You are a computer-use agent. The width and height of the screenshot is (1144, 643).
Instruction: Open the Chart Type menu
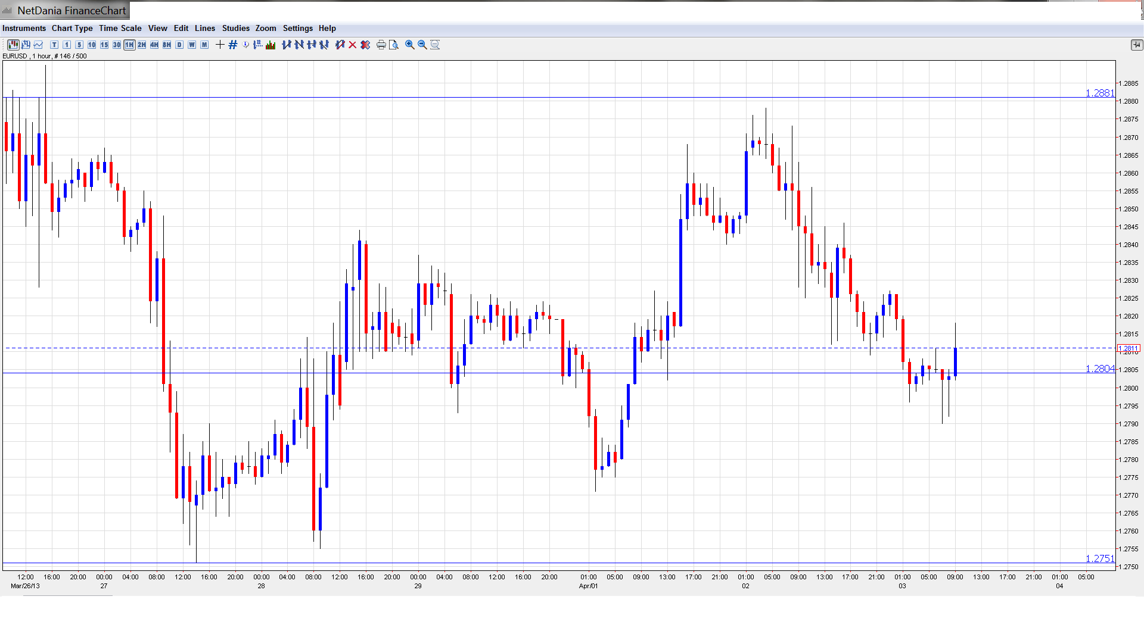[x=72, y=28]
